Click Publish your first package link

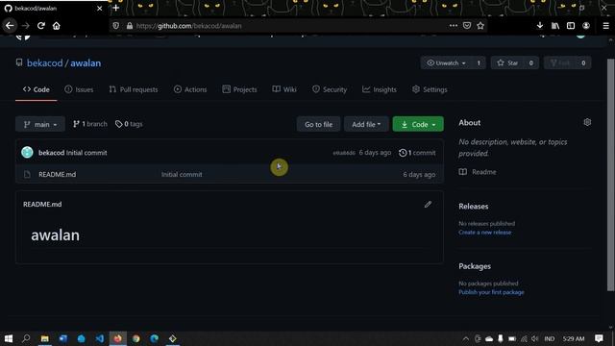pyautogui.click(x=491, y=292)
